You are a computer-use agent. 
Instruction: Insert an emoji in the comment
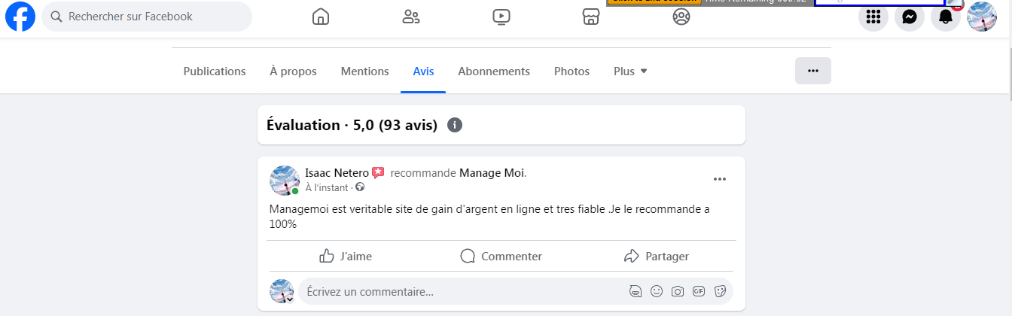pyautogui.click(x=657, y=291)
